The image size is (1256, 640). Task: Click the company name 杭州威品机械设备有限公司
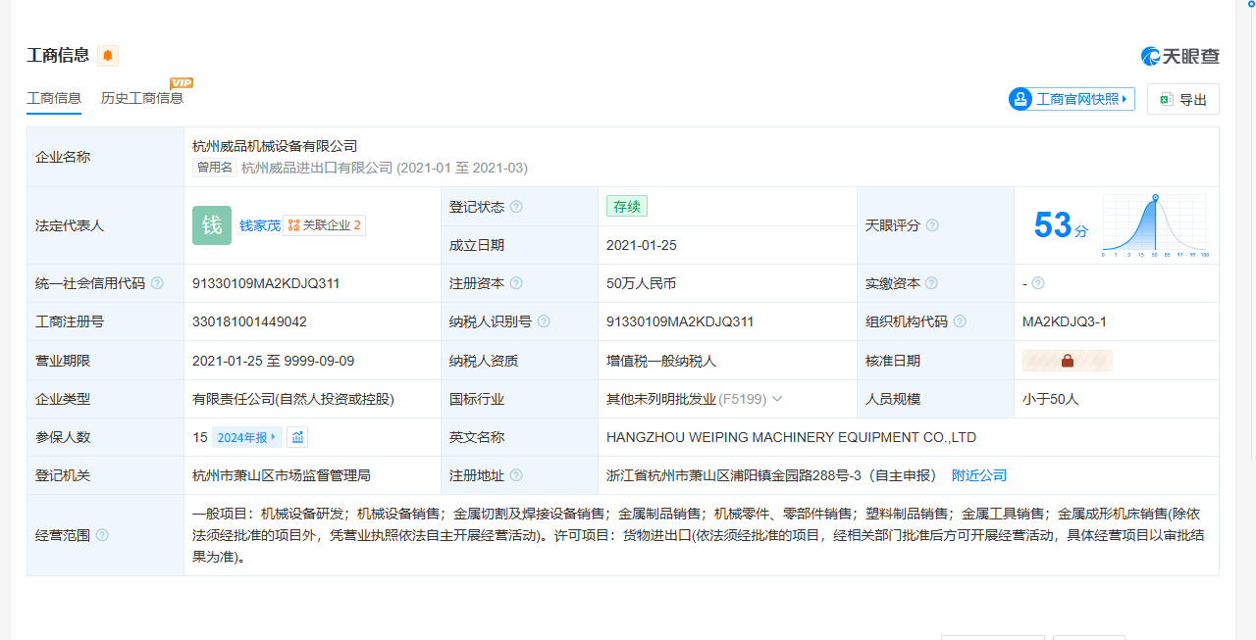[x=275, y=146]
